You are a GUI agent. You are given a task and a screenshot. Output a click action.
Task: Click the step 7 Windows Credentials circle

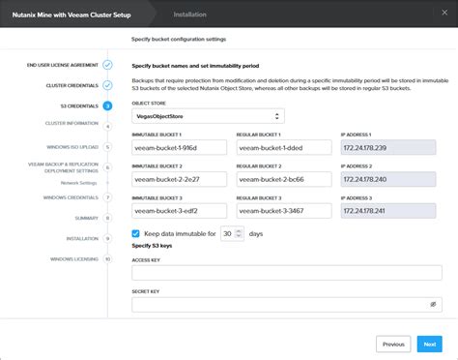point(108,197)
